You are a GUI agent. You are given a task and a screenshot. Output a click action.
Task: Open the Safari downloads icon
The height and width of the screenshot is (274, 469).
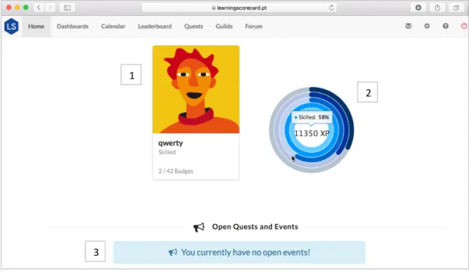(x=418, y=8)
